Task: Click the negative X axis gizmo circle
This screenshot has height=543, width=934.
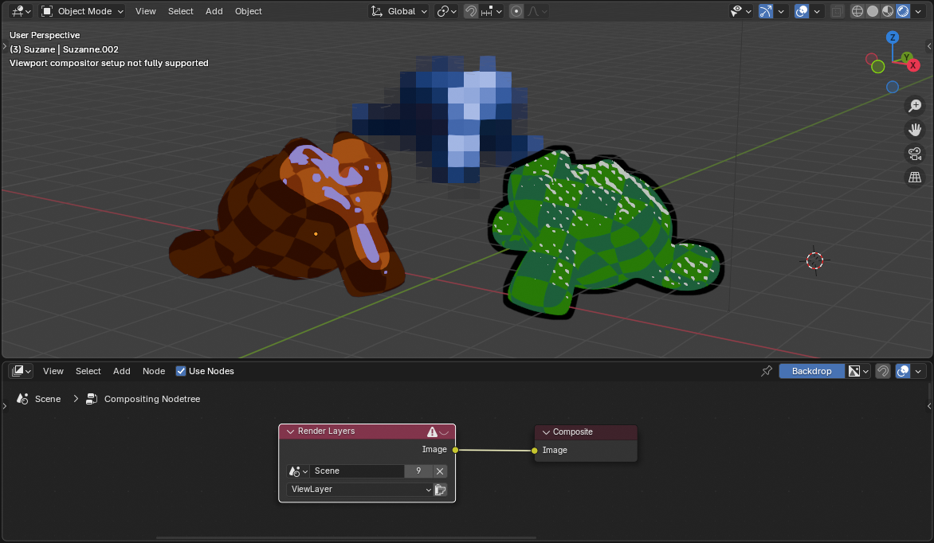Action: pyautogui.click(x=872, y=59)
